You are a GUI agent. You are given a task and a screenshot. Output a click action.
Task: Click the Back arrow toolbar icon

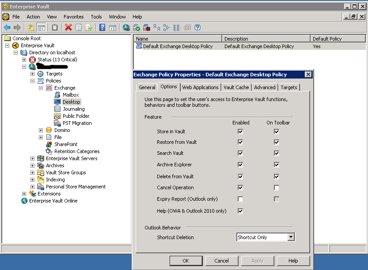[x=7, y=28]
